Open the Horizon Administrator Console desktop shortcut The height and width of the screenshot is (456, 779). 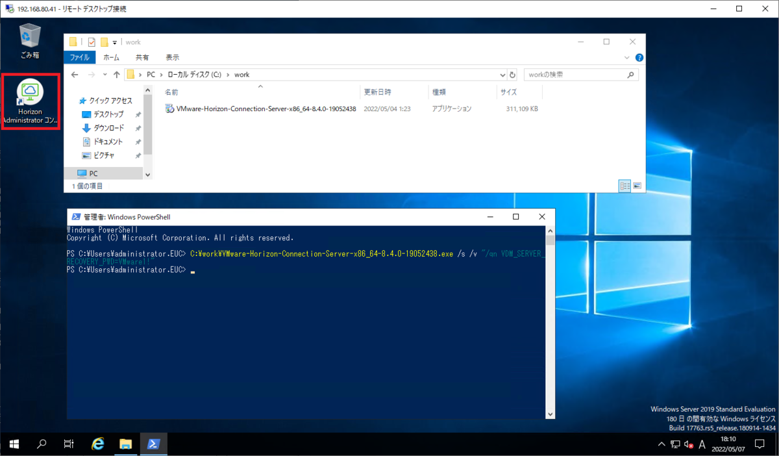(x=30, y=103)
